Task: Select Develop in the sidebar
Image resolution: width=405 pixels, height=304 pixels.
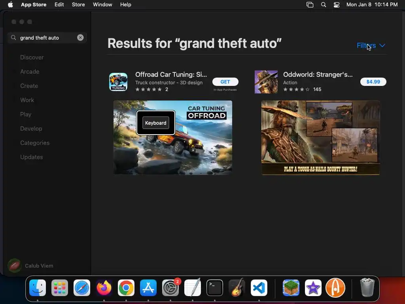Action: pos(31,129)
